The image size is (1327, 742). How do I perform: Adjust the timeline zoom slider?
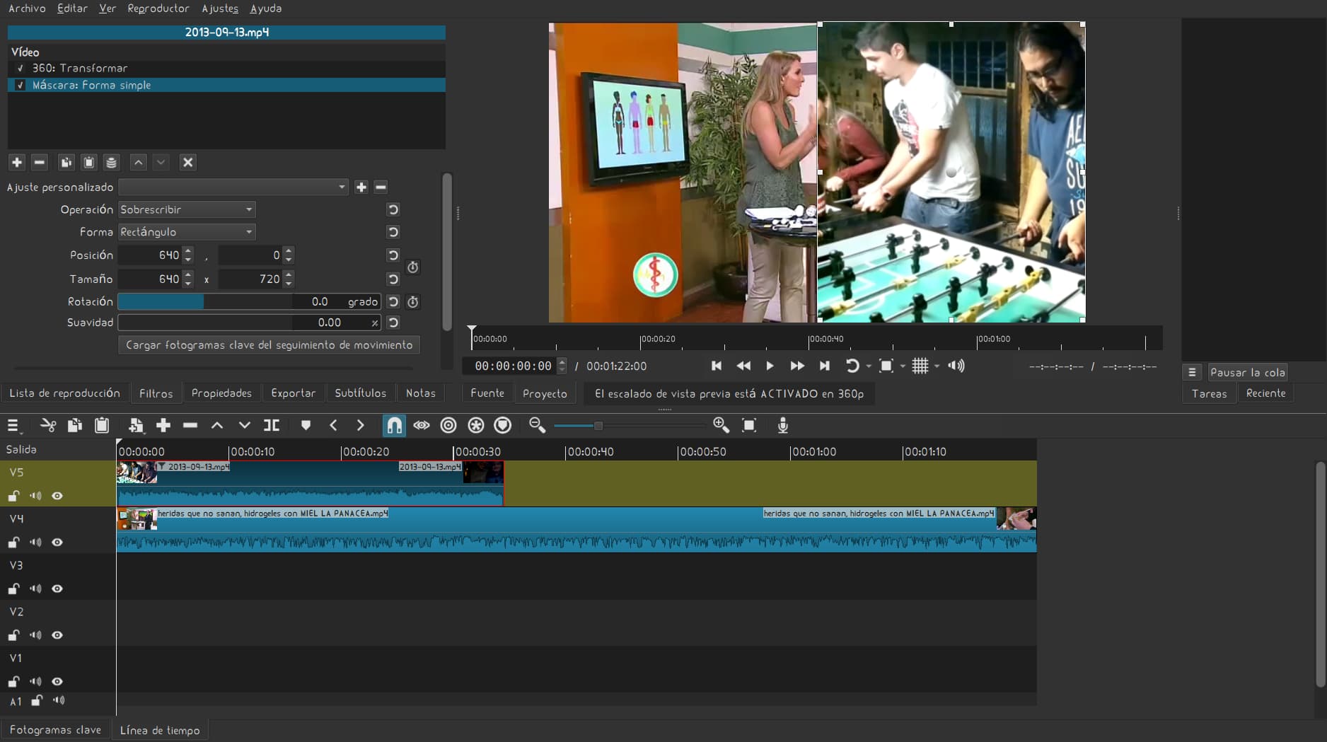point(598,426)
